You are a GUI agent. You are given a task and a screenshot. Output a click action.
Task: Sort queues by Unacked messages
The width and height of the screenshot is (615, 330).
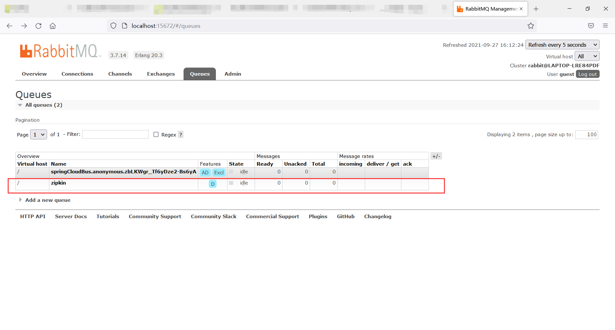pyautogui.click(x=295, y=164)
